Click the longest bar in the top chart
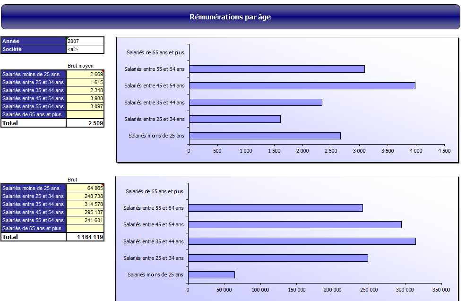Screen dimensions: 466x301 302,86
